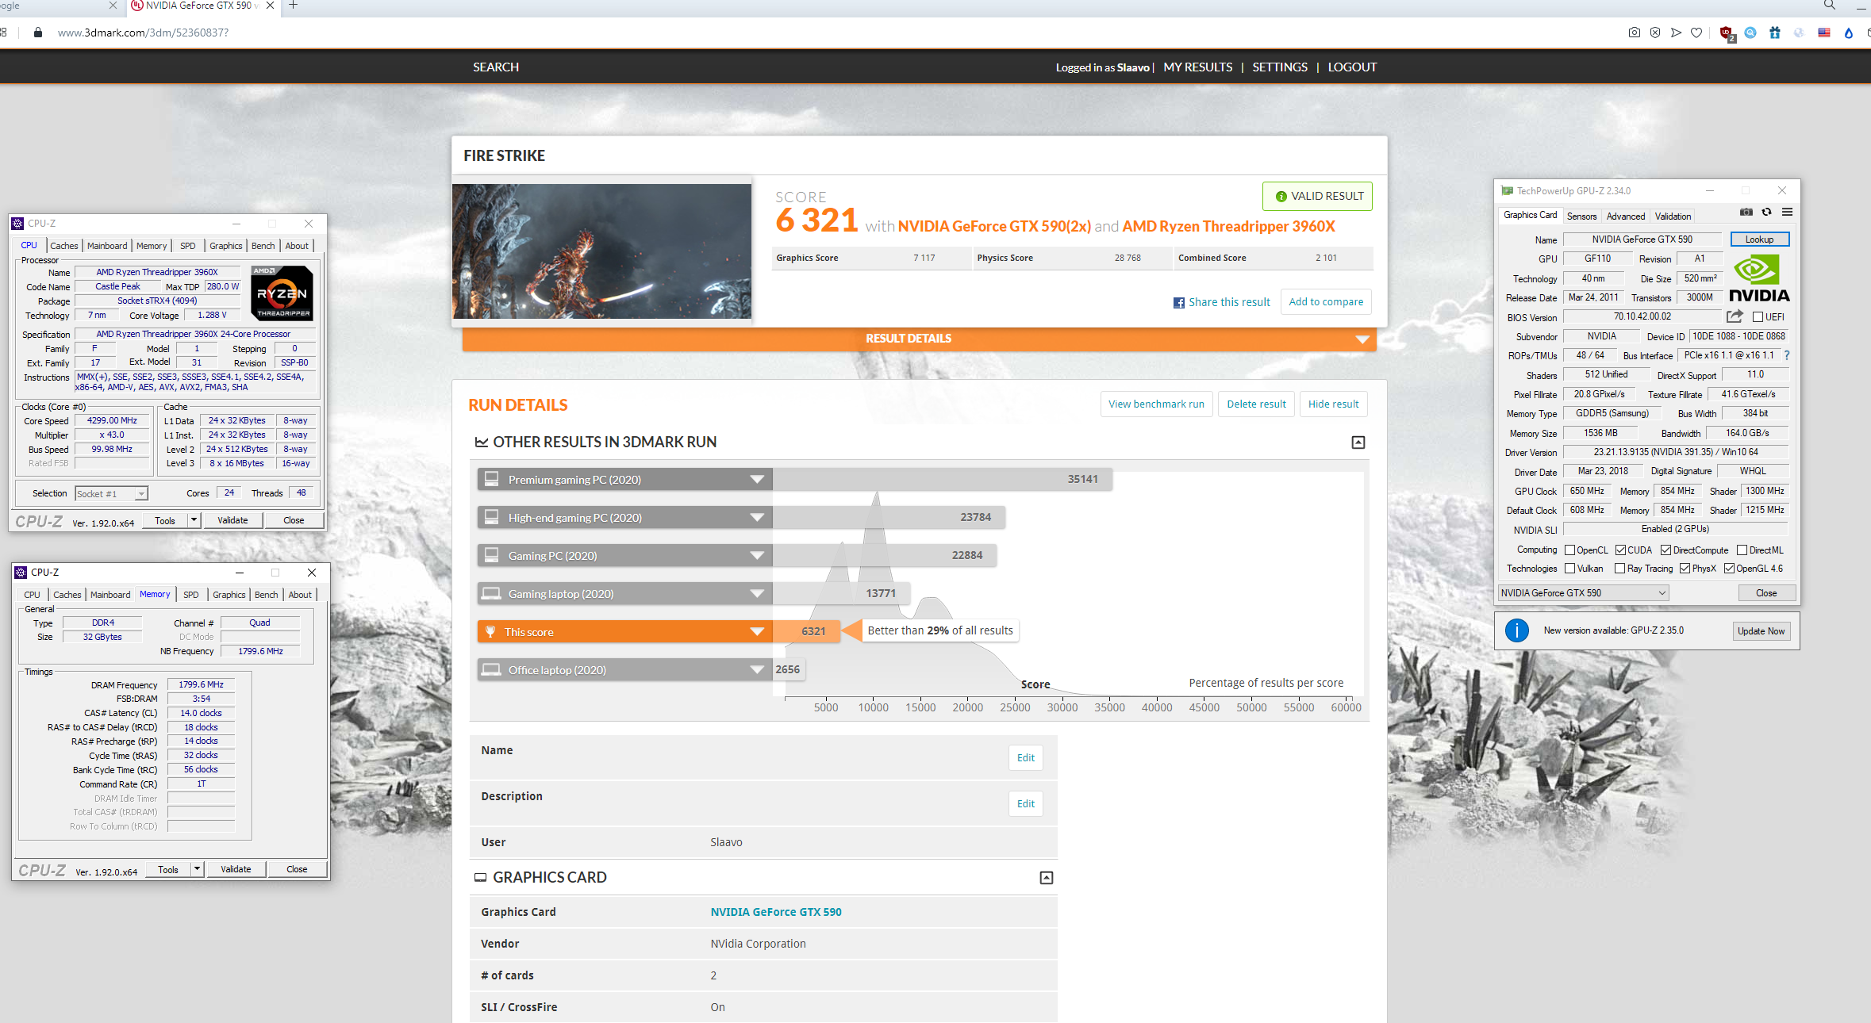Image resolution: width=1871 pixels, height=1023 pixels.
Task: Click the Add to compare button
Action: pos(1326,302)
